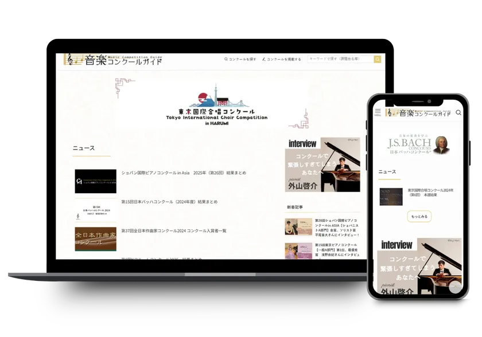The width and height of the screenshot is (482, 337).
Task: Tap the ニュース heading on the phone
Action: [x=387, y=171]
